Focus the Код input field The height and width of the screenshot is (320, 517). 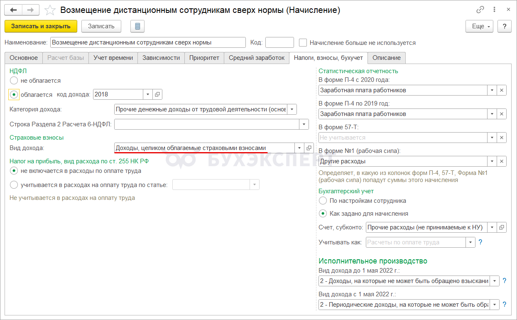pyautogui.click(x=279, y=42)
